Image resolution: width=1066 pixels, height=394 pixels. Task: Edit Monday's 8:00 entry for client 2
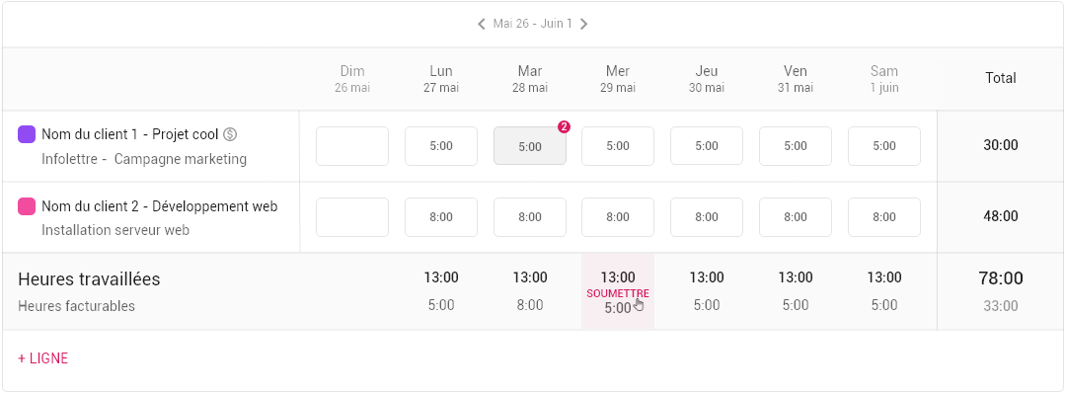pyautogui.click(x=440, y=217)
